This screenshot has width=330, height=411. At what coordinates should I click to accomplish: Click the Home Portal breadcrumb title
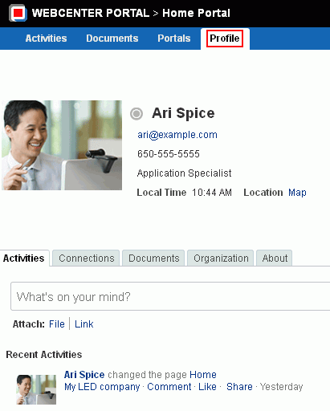coord(196,13)
